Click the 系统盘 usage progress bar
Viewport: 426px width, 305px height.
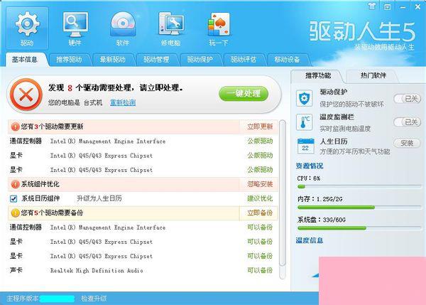[x=359, y=228]
